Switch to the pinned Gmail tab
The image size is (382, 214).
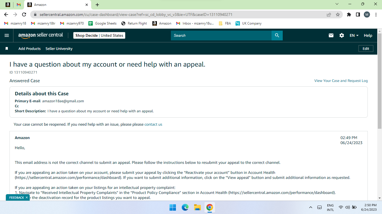[19, 5]
